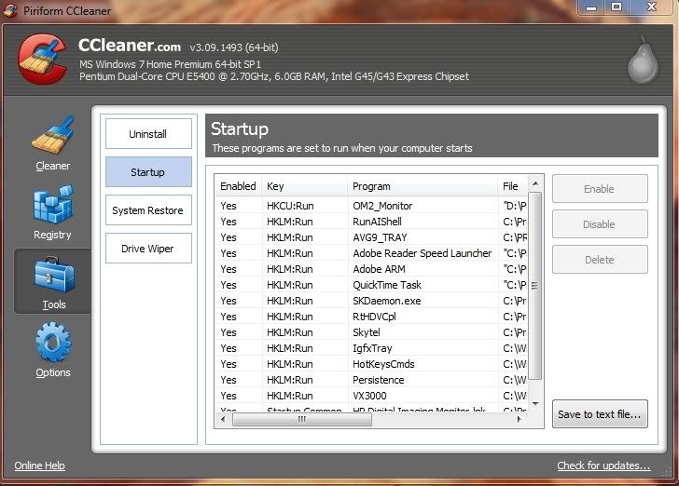Click the horizontal scrollbar thumb
This screenshot has width=679, height=486.
tap(302, 419)
